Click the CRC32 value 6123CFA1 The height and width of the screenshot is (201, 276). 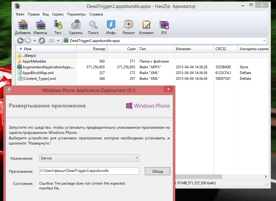[x=223, y=73]
